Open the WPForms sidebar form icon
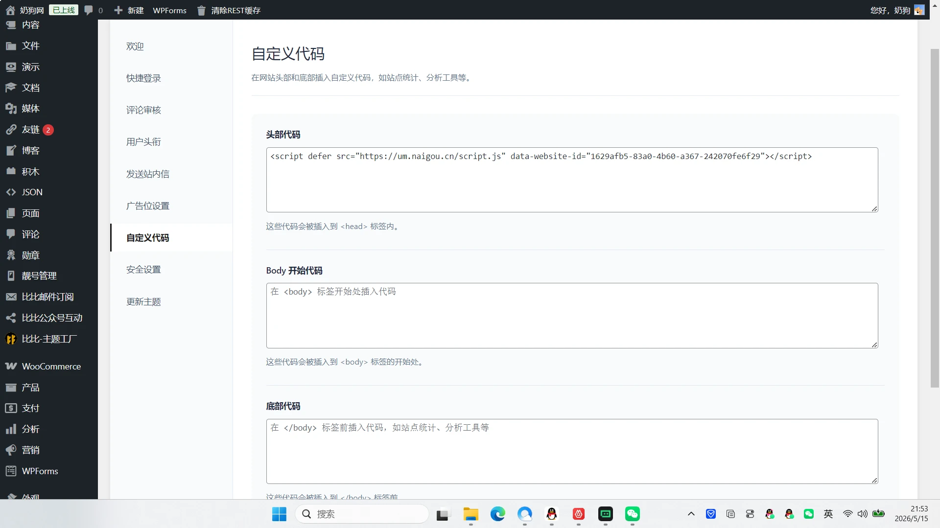The width and height of the screenshot is (940, 528). point(11,471)
